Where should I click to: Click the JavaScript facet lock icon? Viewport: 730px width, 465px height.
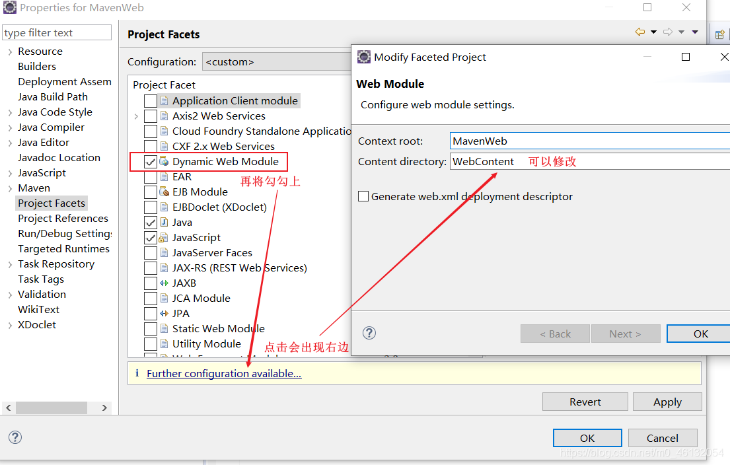(x=163, y=237)
